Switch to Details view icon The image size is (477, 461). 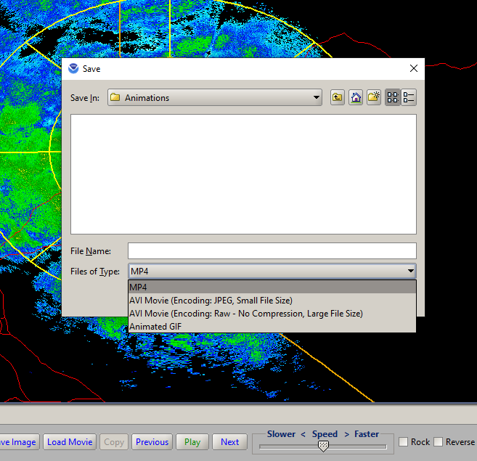[409, 98]
